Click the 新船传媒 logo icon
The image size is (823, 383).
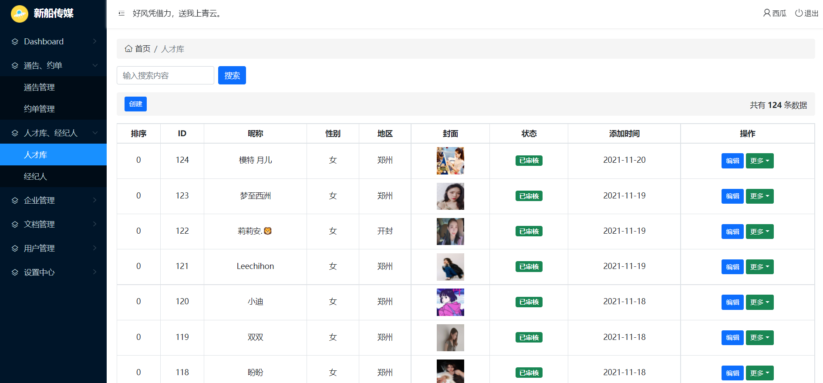click(20, 14)
